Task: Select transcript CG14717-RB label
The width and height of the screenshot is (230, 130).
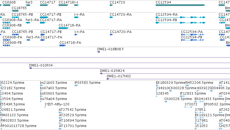Action: click(51, 15)
